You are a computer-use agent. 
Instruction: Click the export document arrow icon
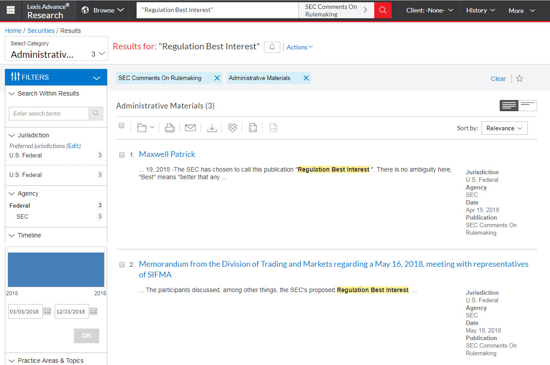[x=273, y=128]
